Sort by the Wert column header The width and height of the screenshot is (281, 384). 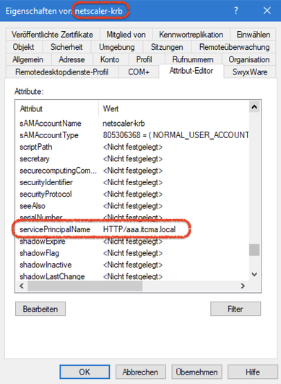click(x=174, y=108)
